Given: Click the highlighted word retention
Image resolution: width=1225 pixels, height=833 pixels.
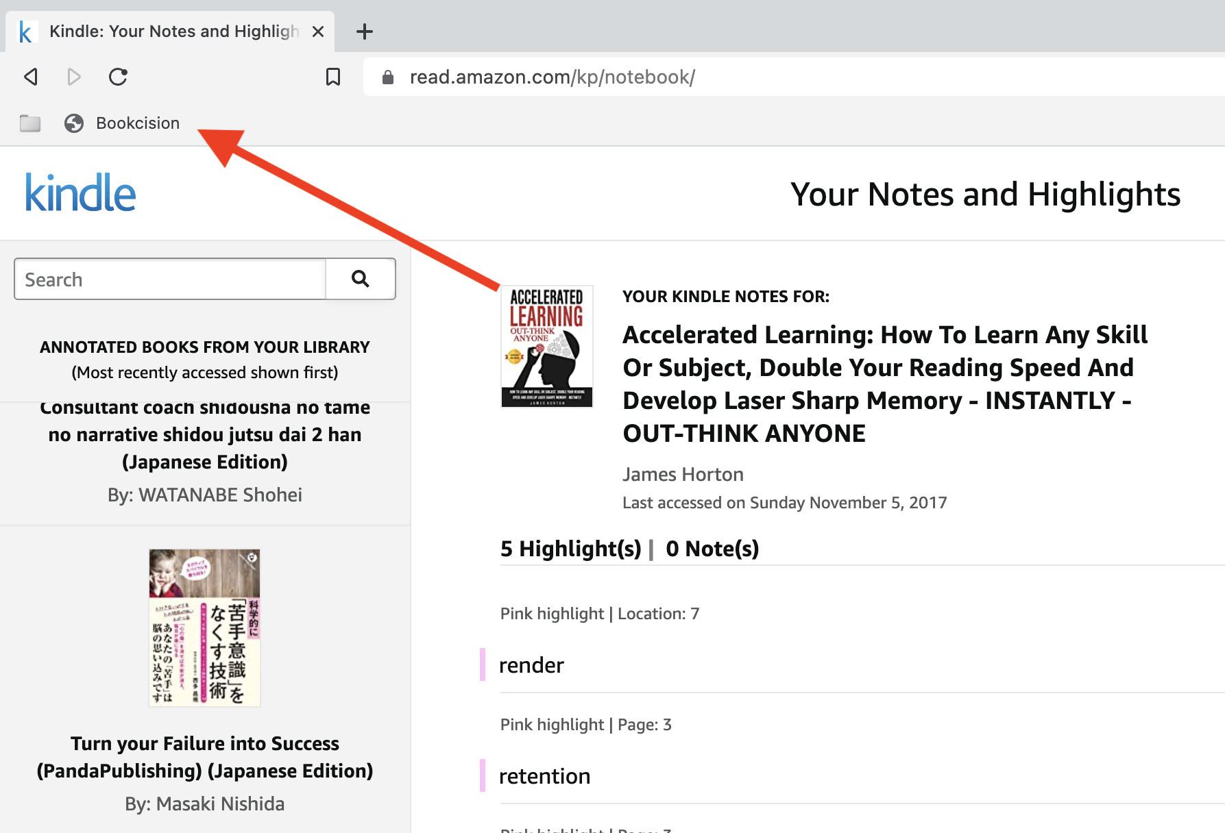Looking at the screenshot, I should coord(544,776).
